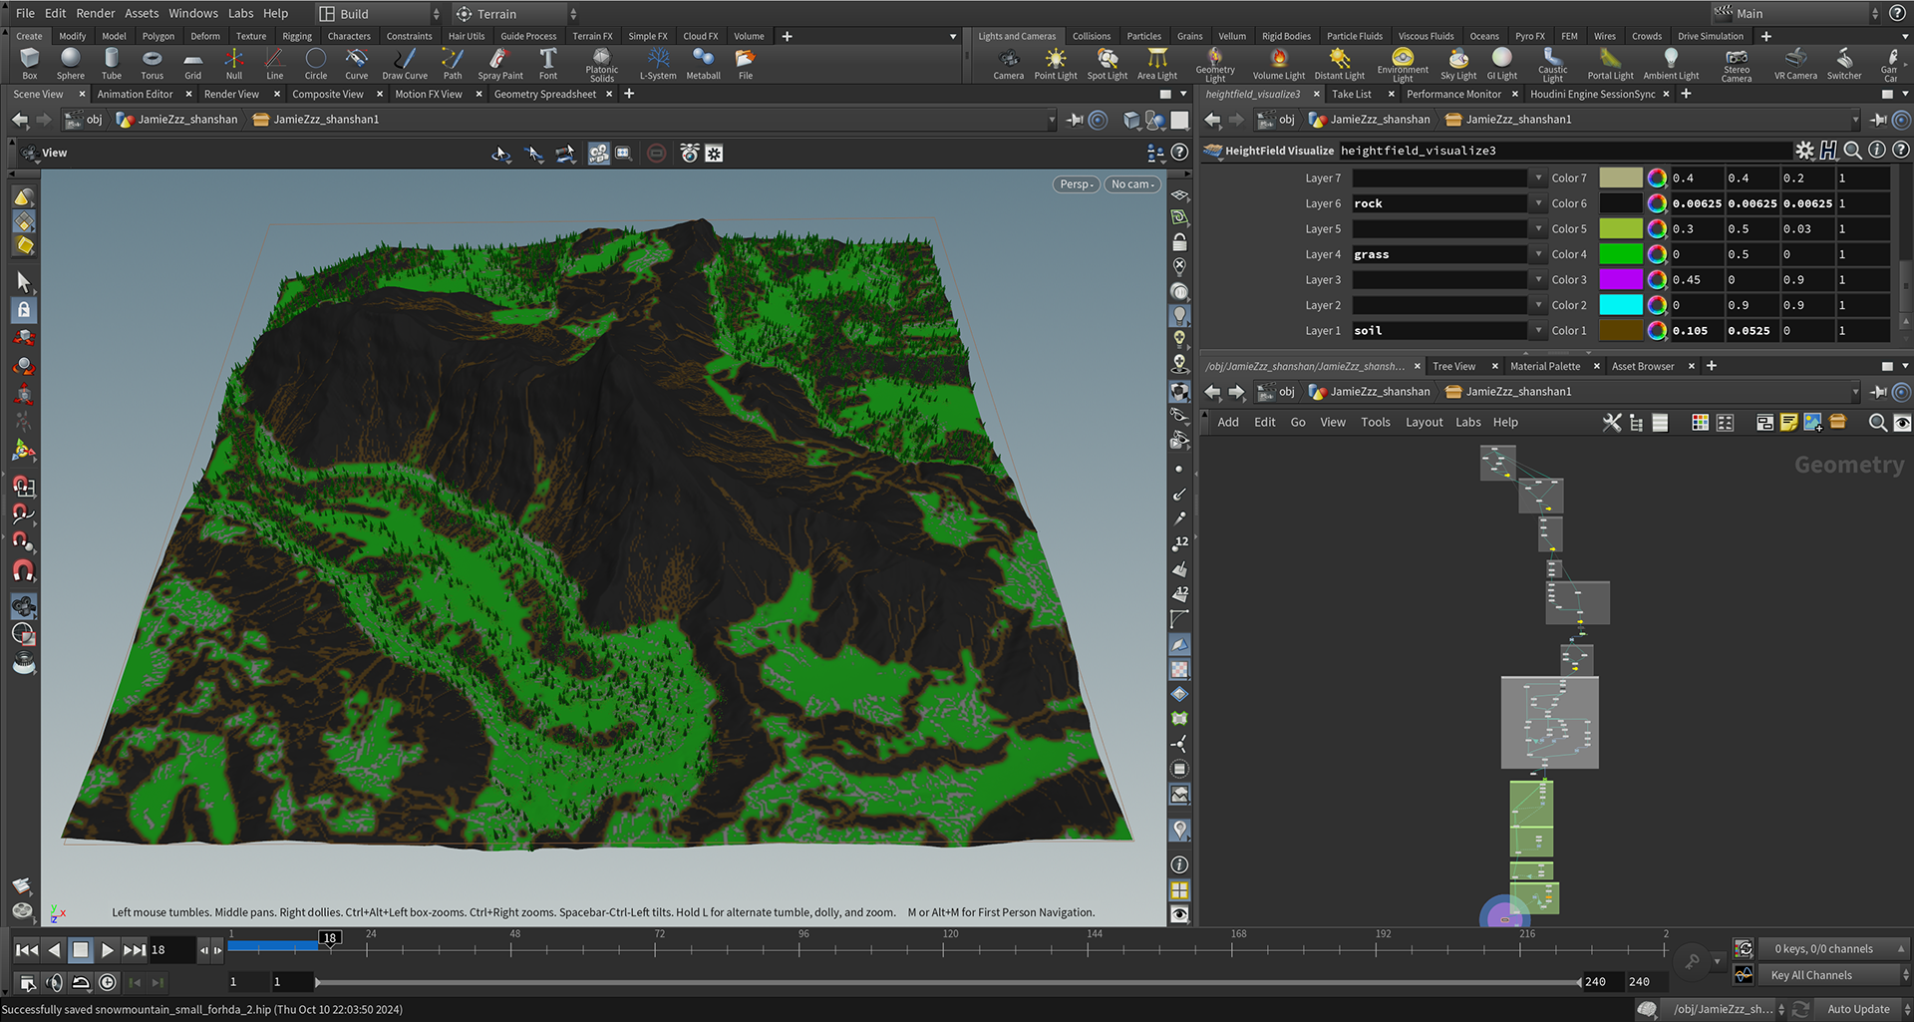
Task: Switch to the Geometry Spreadsheet tab
Action: coord(544,94)
